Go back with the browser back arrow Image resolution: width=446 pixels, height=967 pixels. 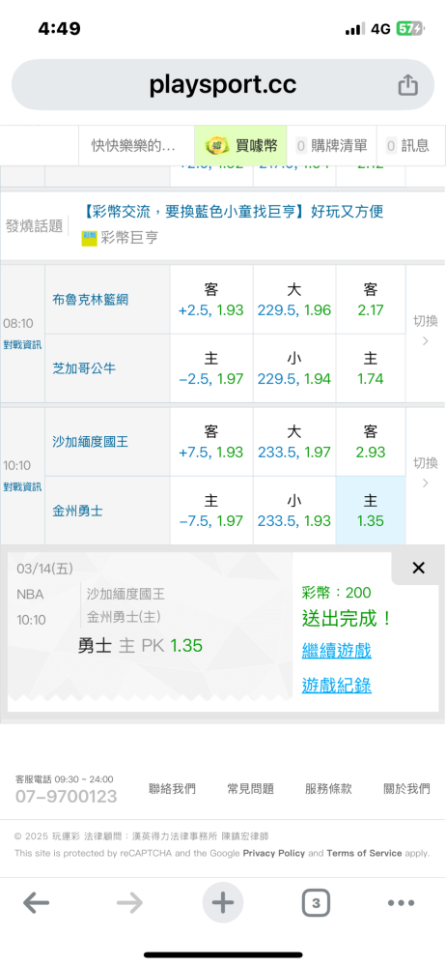point(37,903)
